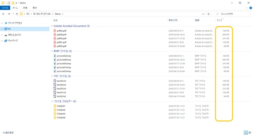This screenshot has height=135, width=253.
Task: Go up one folder level
Action: [17, 14]
